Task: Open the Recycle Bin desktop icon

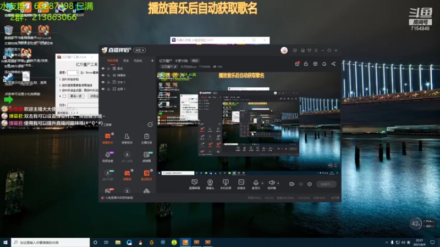Action: tap(8, 30)
